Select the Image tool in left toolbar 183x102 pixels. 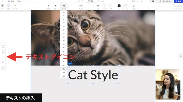[x=3, y=52]
